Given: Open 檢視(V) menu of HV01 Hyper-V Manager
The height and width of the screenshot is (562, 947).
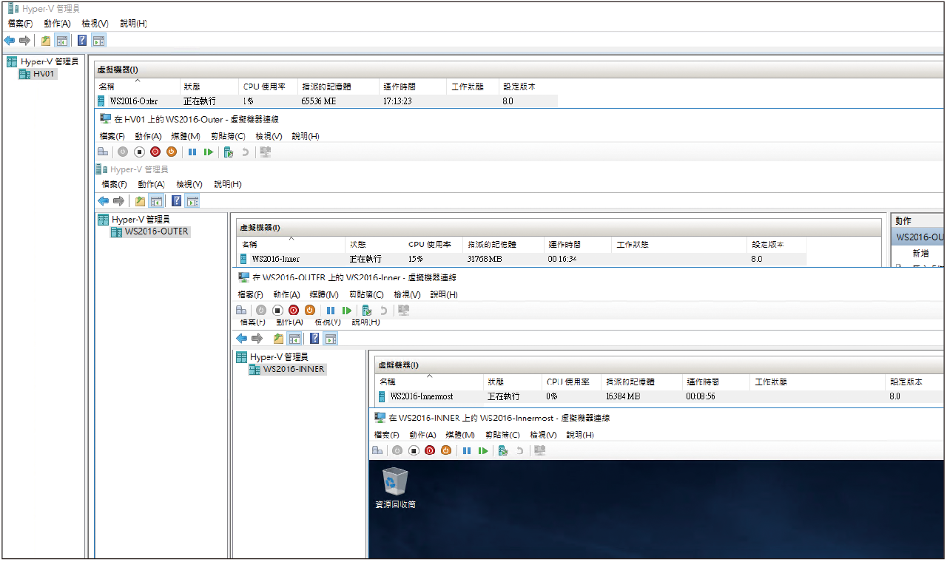Looking at the screenshot, I should click(95, 24).
